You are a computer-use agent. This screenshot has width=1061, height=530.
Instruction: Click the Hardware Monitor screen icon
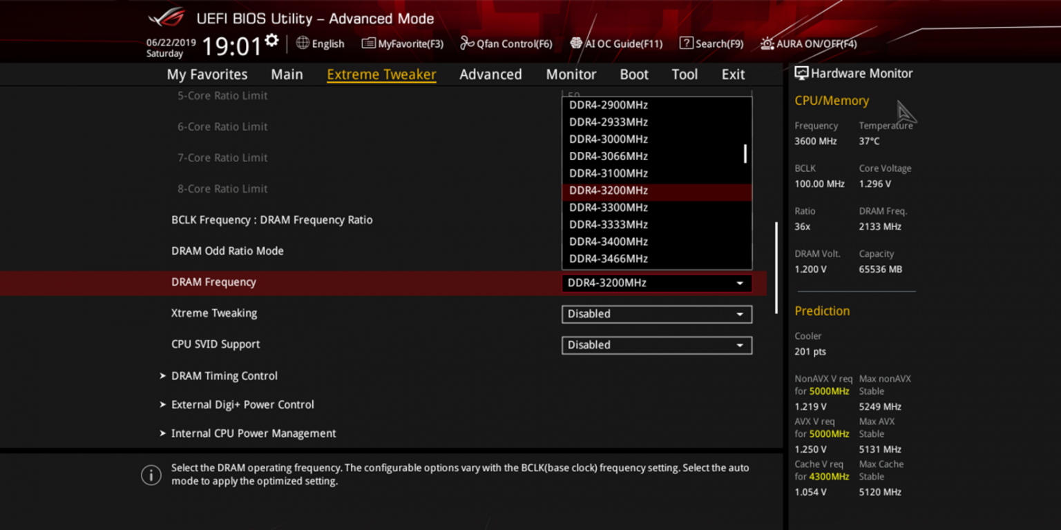(x=801, y=73)
